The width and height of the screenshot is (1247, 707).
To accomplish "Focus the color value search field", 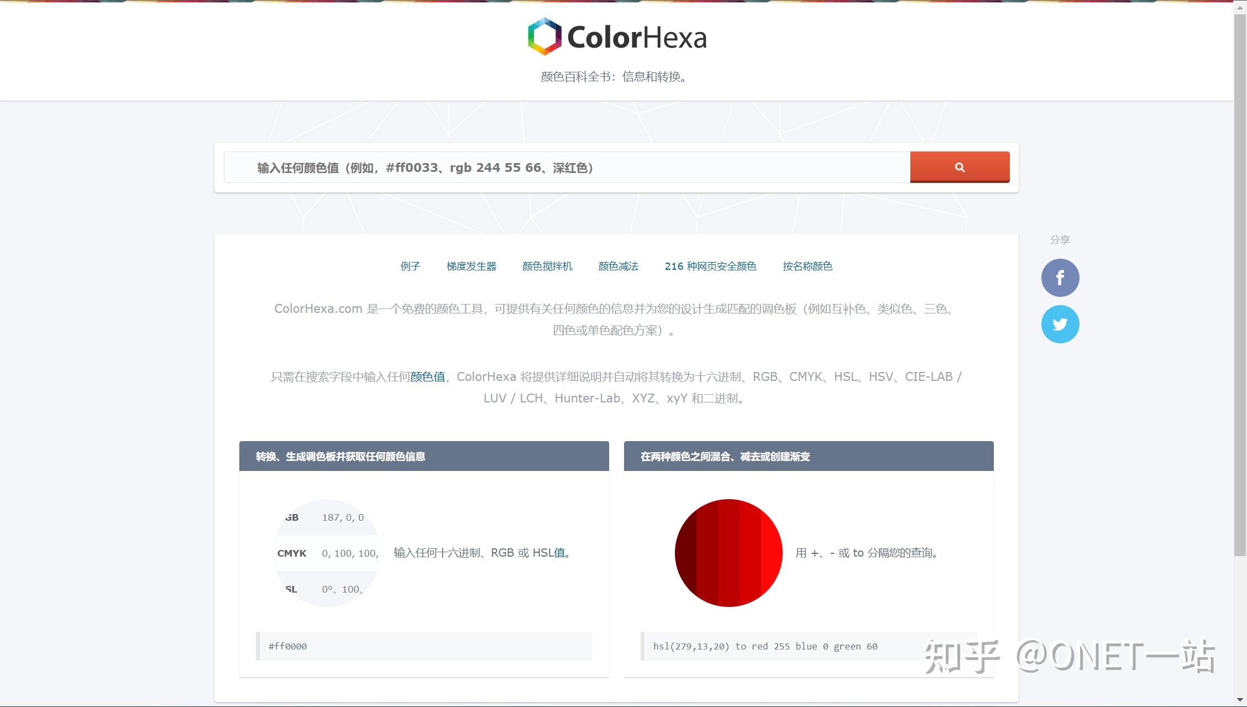I will click(x=567, y=167).
